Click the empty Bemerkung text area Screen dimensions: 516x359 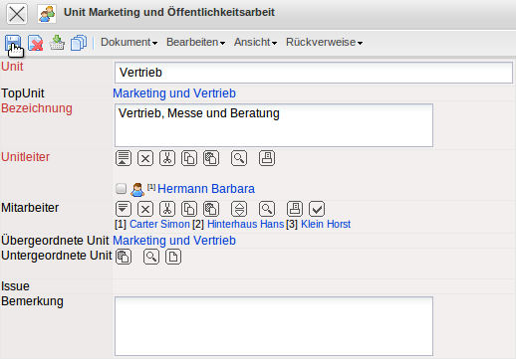pyautogui.click(x=274, y=326)
